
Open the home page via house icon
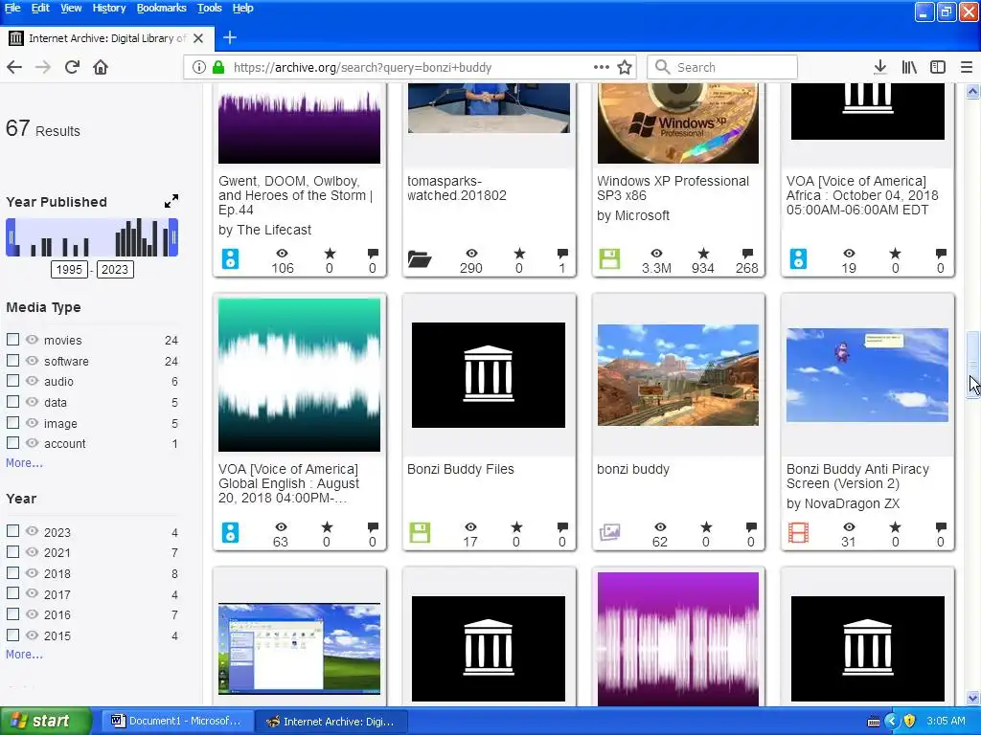click(x=101, y=67)
